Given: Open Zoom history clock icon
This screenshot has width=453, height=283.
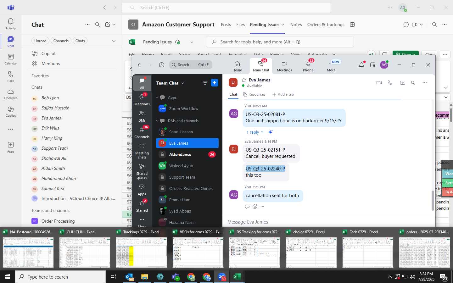Looking at the screenshot, I should (162, 65).
